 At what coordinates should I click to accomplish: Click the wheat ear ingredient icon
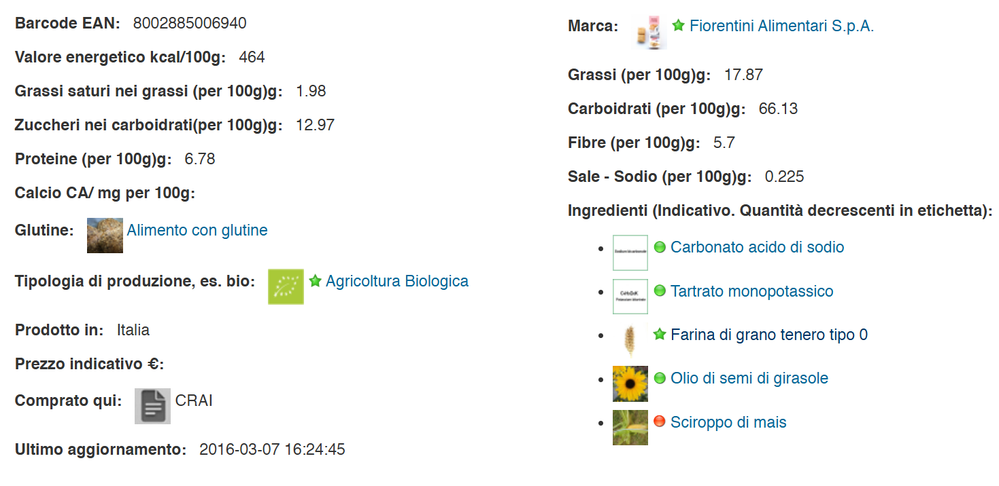(630, 340)
